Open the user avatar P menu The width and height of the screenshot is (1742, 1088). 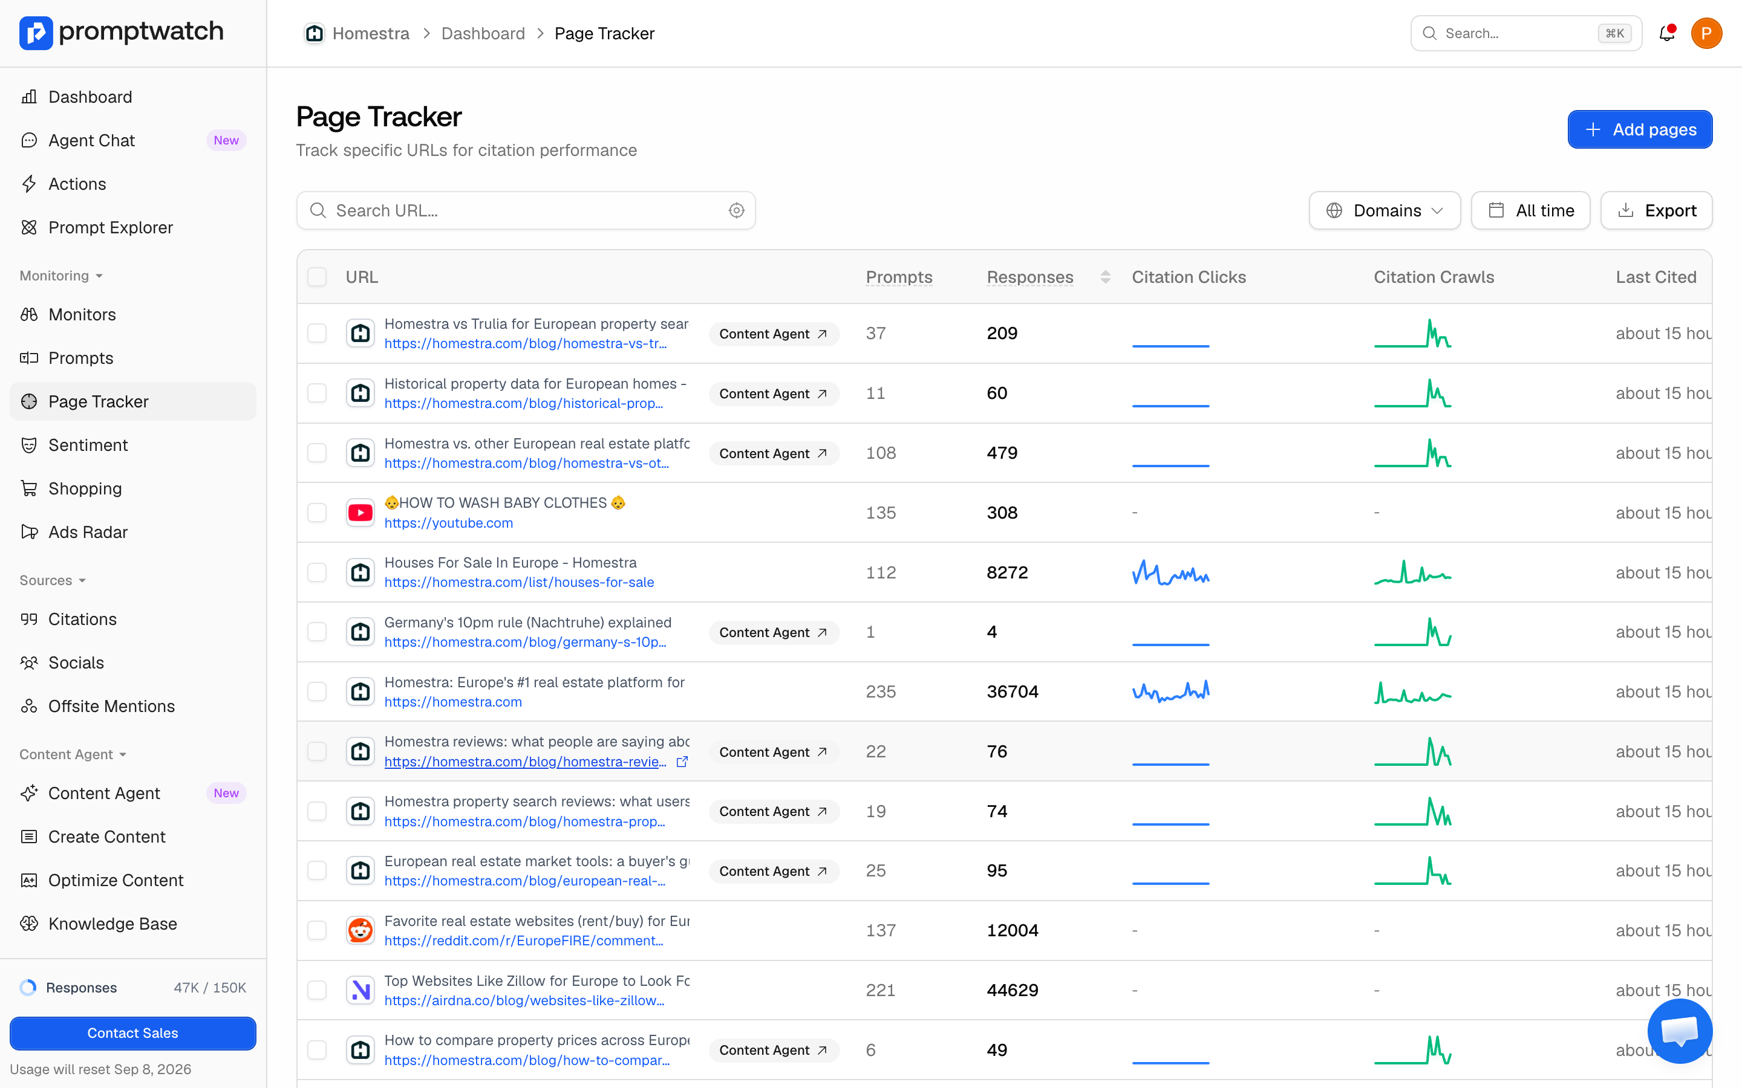1706,33
